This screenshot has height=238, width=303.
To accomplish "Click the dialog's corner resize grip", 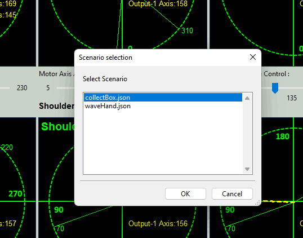I will [x=257, y=202].
